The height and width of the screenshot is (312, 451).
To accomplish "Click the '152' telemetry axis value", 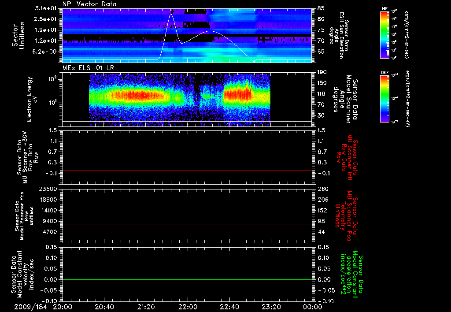I will [322, 210].
